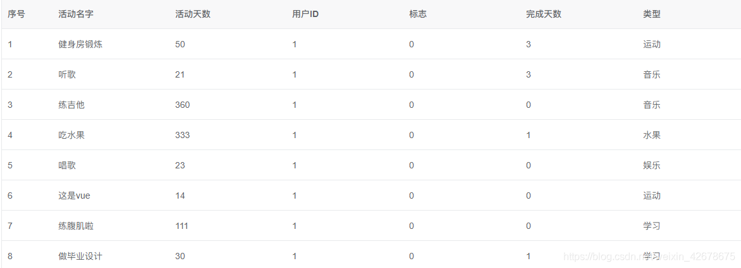Click the 序号 column header
The image size is (741, 268).
[x=16, y=14]
